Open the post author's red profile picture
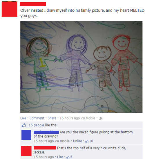 tap(9, 9)
